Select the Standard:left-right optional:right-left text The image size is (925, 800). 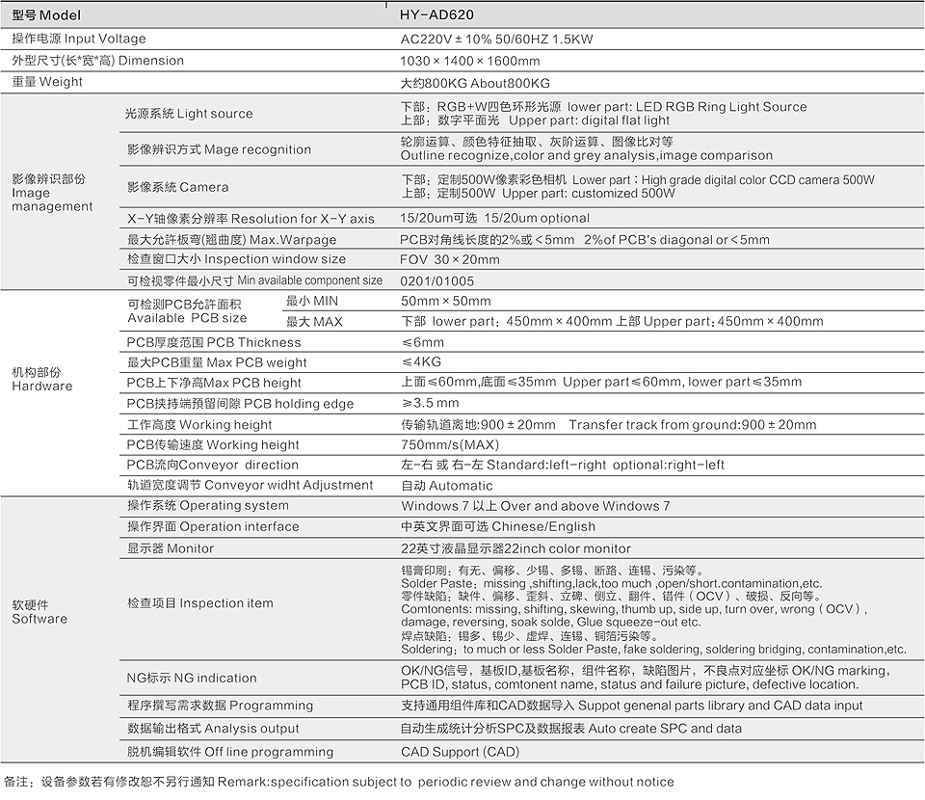[605, 466]
